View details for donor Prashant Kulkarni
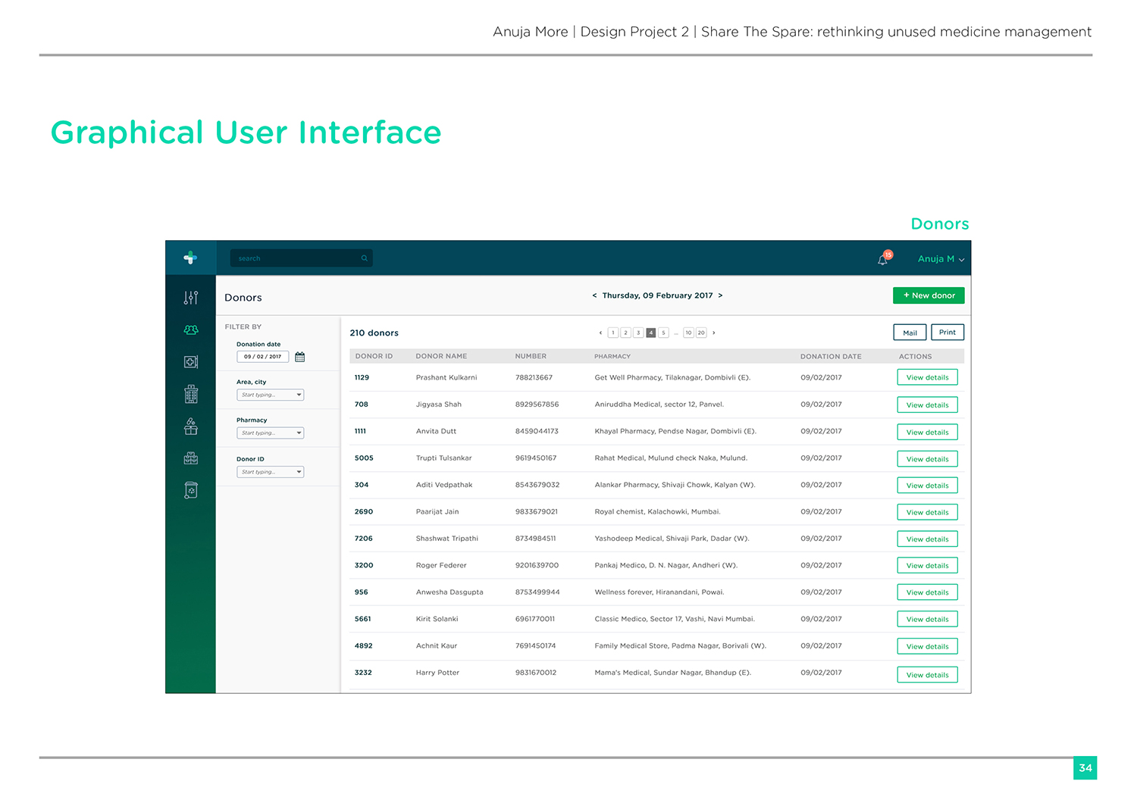This screenshot has height=803, width=1137. 927,377
